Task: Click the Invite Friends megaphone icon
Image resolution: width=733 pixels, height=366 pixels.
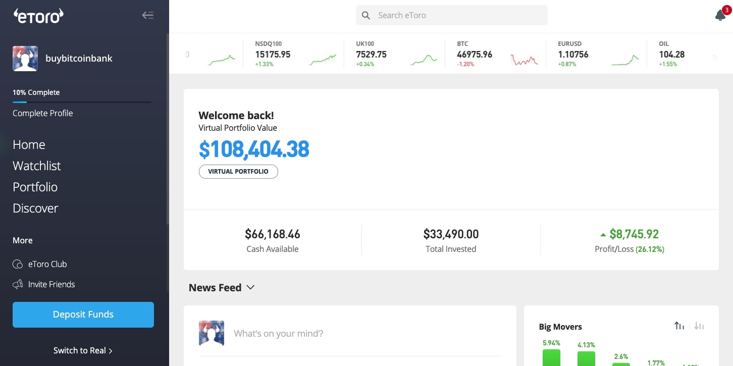Action: point(18,285)
